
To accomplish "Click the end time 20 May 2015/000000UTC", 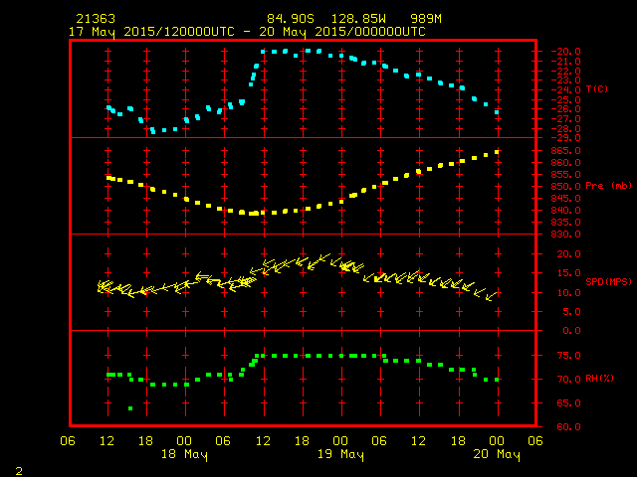I will coord(342,32).
